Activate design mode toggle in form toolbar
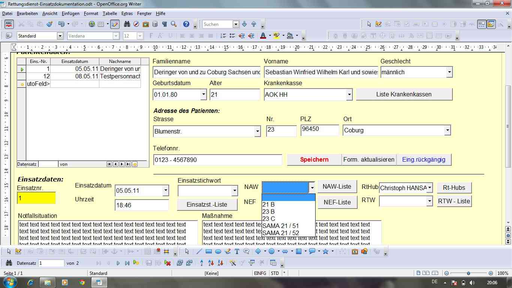The width and height of the screenshot is (512, 288). point(18,251)
